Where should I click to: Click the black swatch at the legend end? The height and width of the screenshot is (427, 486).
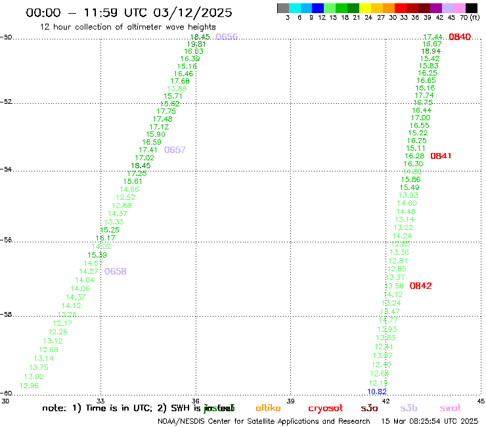click(x=472, y=8)
